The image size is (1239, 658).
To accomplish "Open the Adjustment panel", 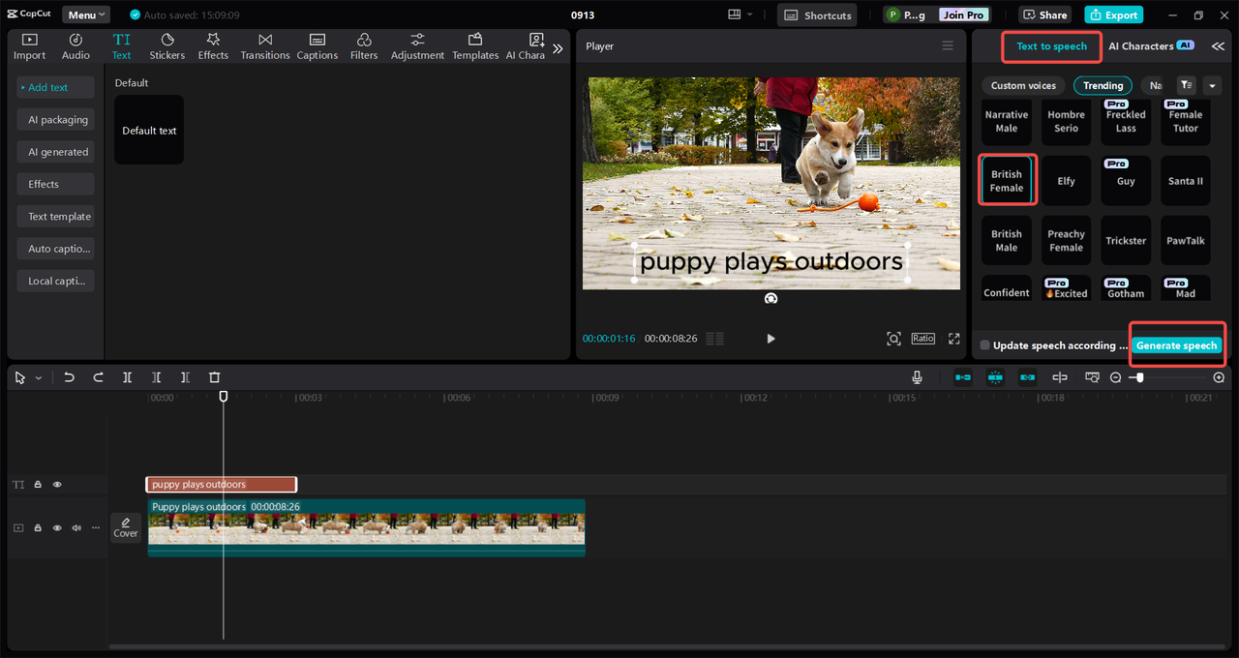I will (417, 46).
